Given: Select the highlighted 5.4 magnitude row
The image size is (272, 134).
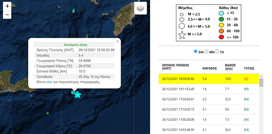Looking at the screenshot, I should (x=209, y=79).
